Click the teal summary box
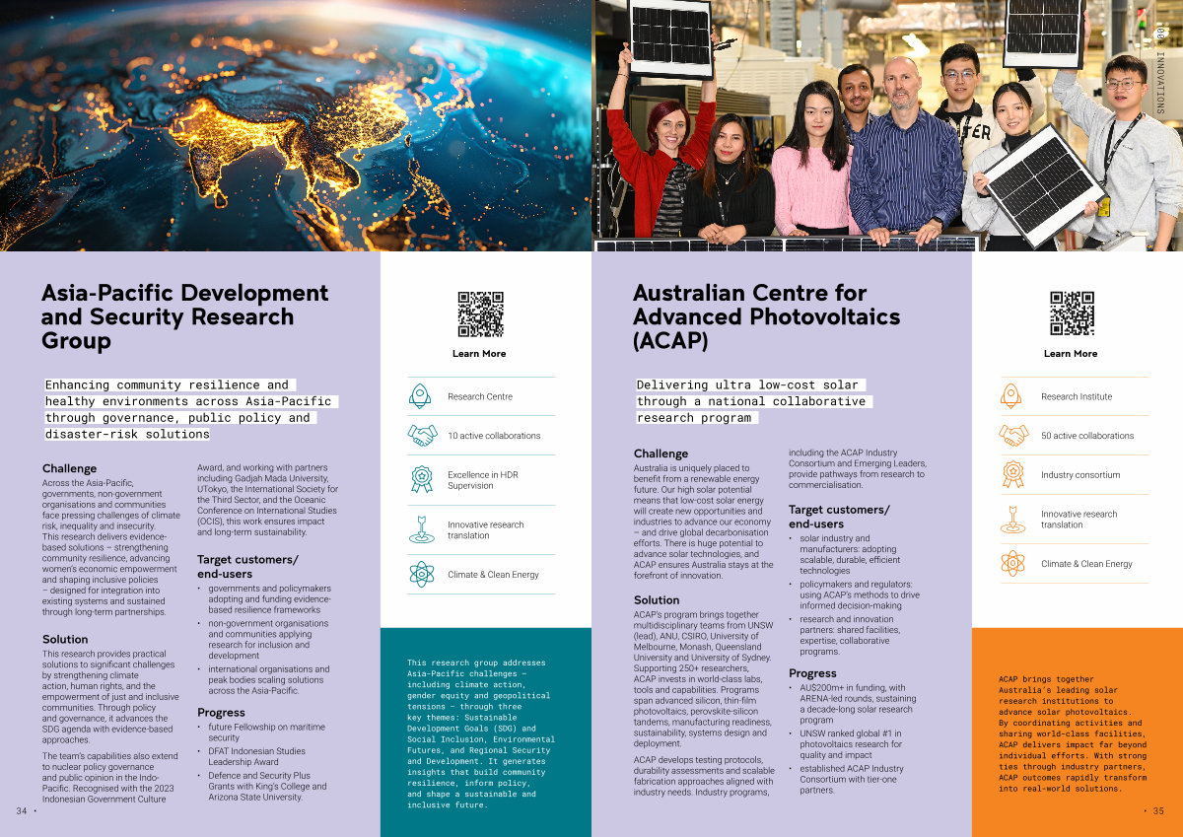Image resolution: width=1183 pixels, height=837 pixels. pyautogui.click(x=485, y=732)
